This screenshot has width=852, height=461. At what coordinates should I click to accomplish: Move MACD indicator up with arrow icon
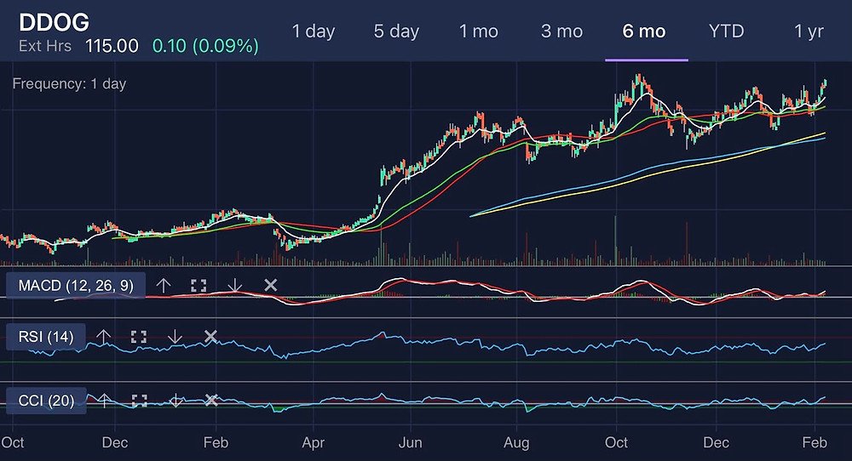point(164,285)
